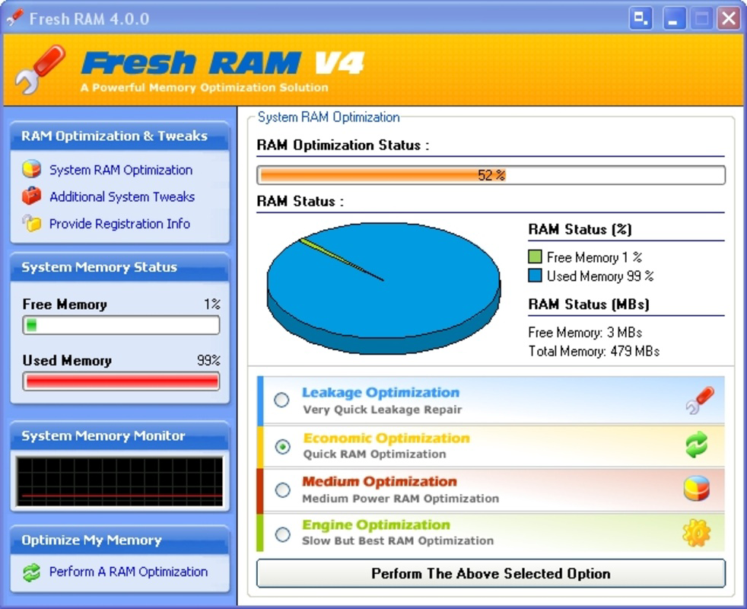The image size is (747, 609).
Task: Click 'Medium Power RAM Optimization' description
Action: coord(401,499)
